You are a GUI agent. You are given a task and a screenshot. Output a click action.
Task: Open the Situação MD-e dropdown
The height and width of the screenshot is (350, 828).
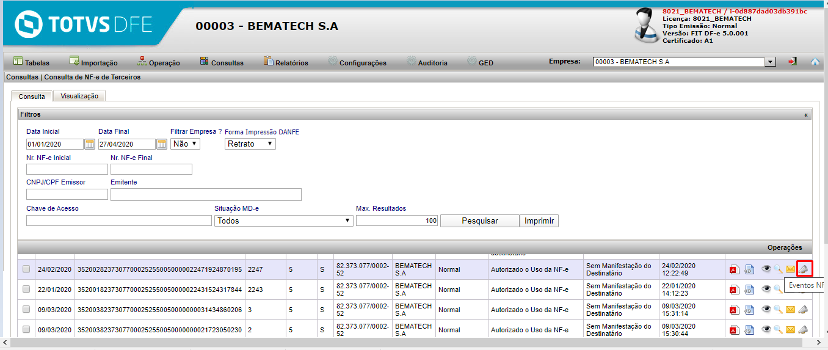284,221
